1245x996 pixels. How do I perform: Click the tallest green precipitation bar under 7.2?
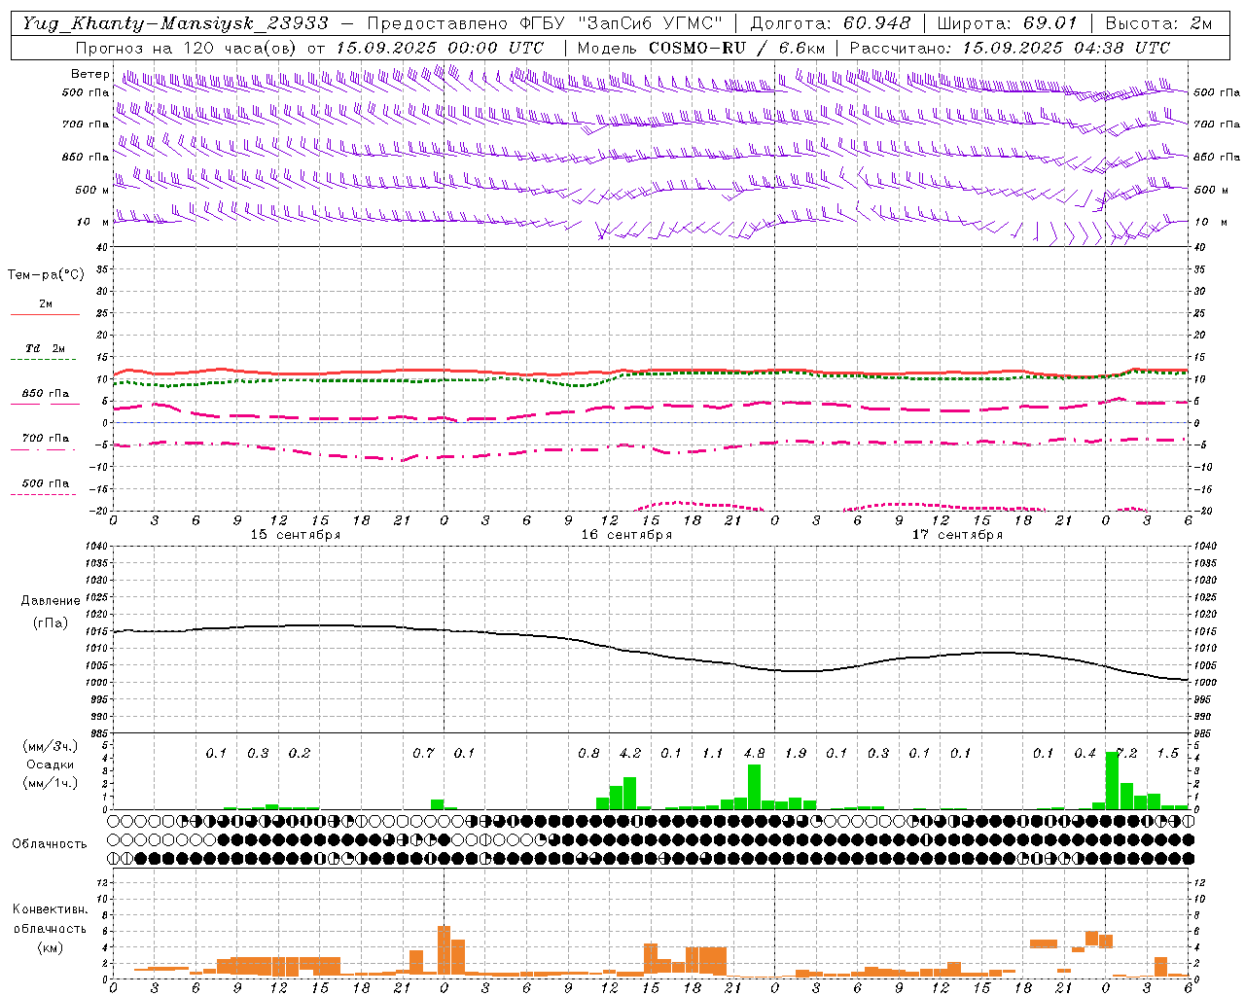point(1113,781)
